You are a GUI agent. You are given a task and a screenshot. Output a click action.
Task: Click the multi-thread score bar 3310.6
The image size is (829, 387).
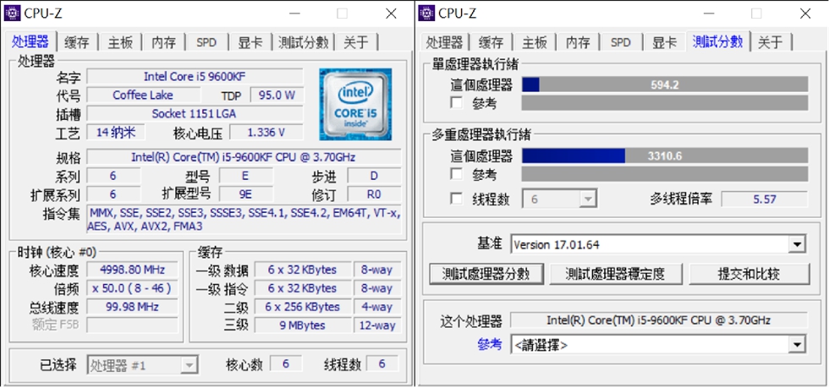(x=665, y=155)
